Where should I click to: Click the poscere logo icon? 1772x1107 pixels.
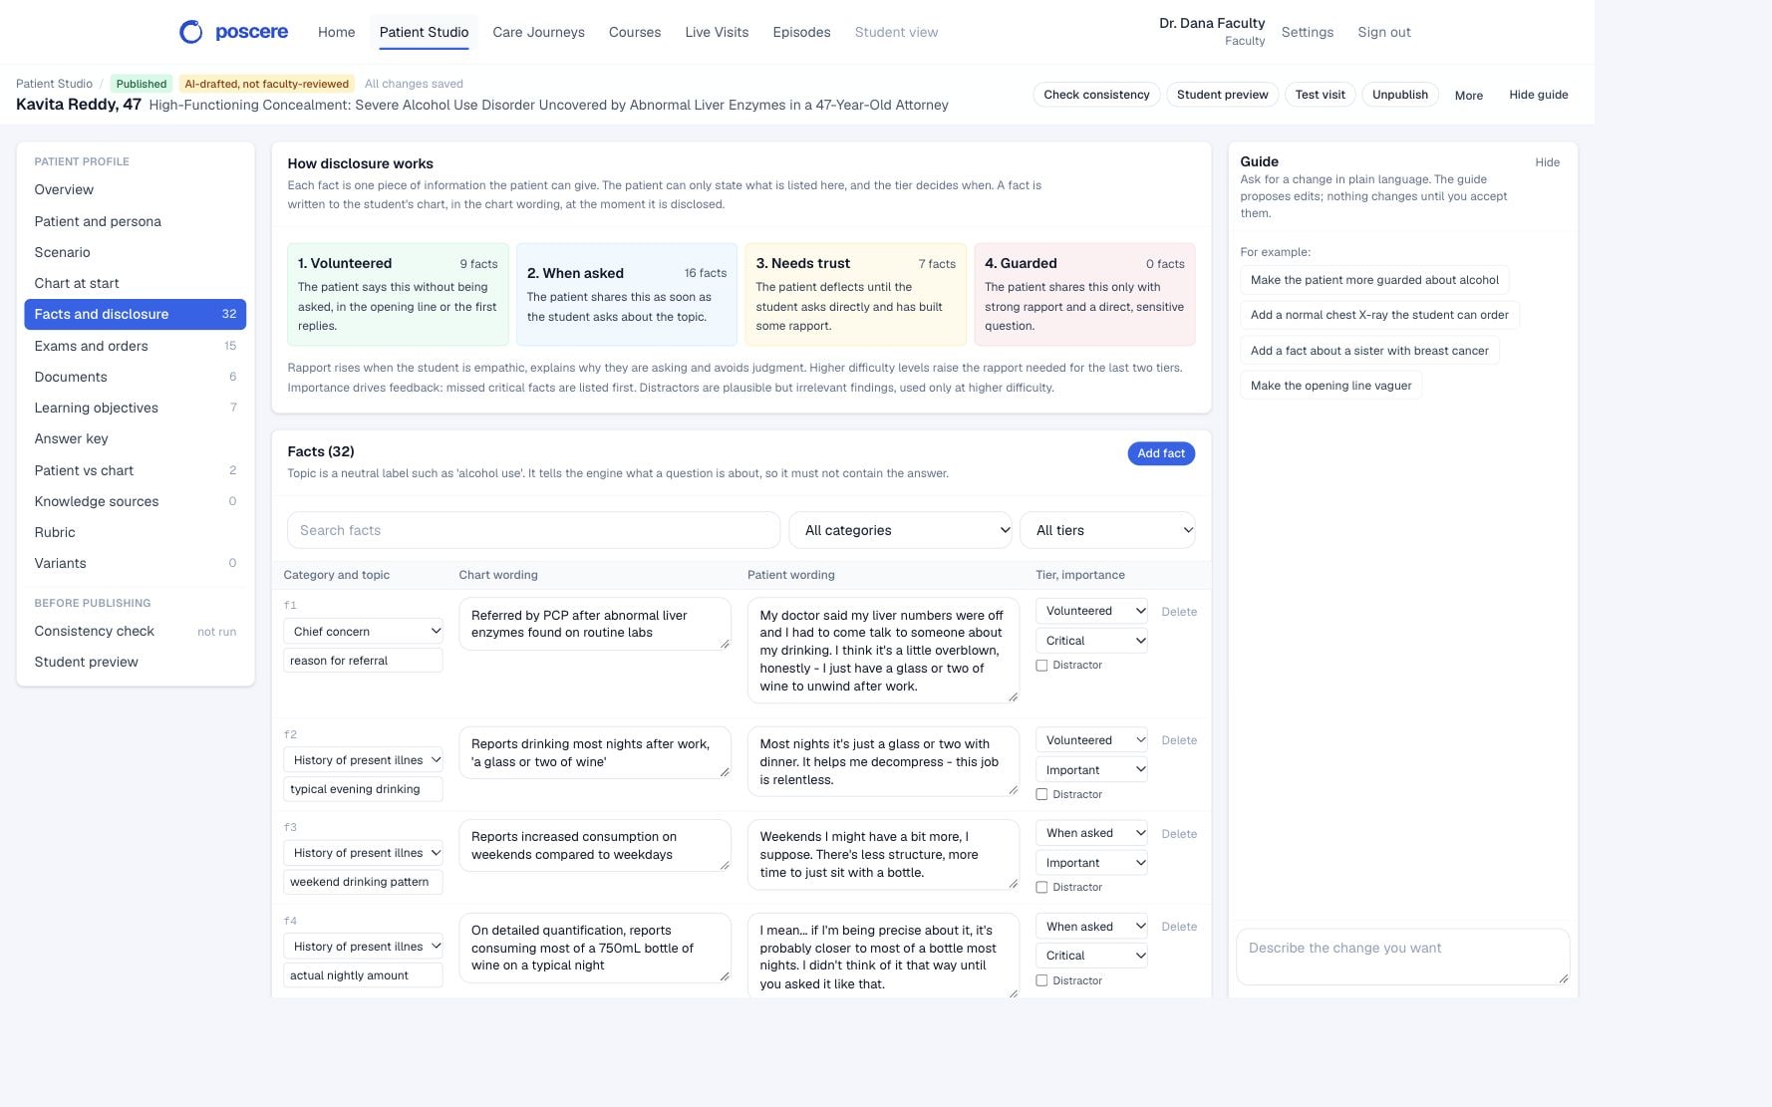pos(190,32)
